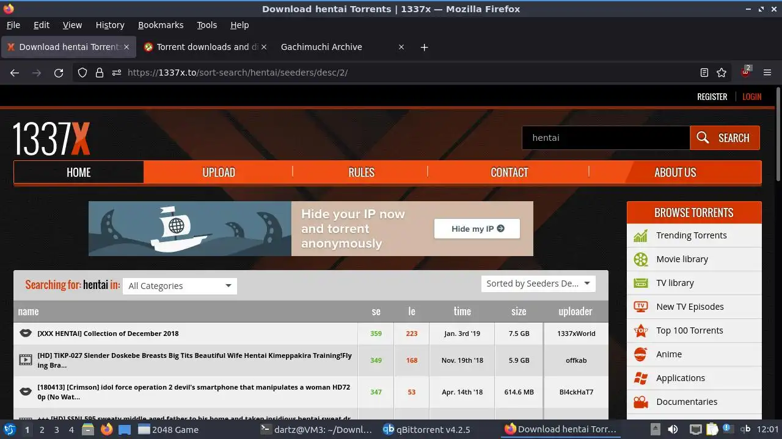Click the browser URL address bar

pos(403,73)
